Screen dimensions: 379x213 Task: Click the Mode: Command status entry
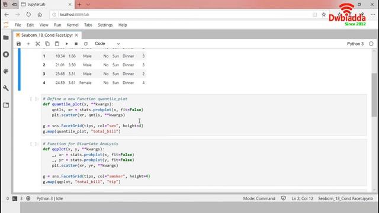pyautogui.click(x=259, y=199)
